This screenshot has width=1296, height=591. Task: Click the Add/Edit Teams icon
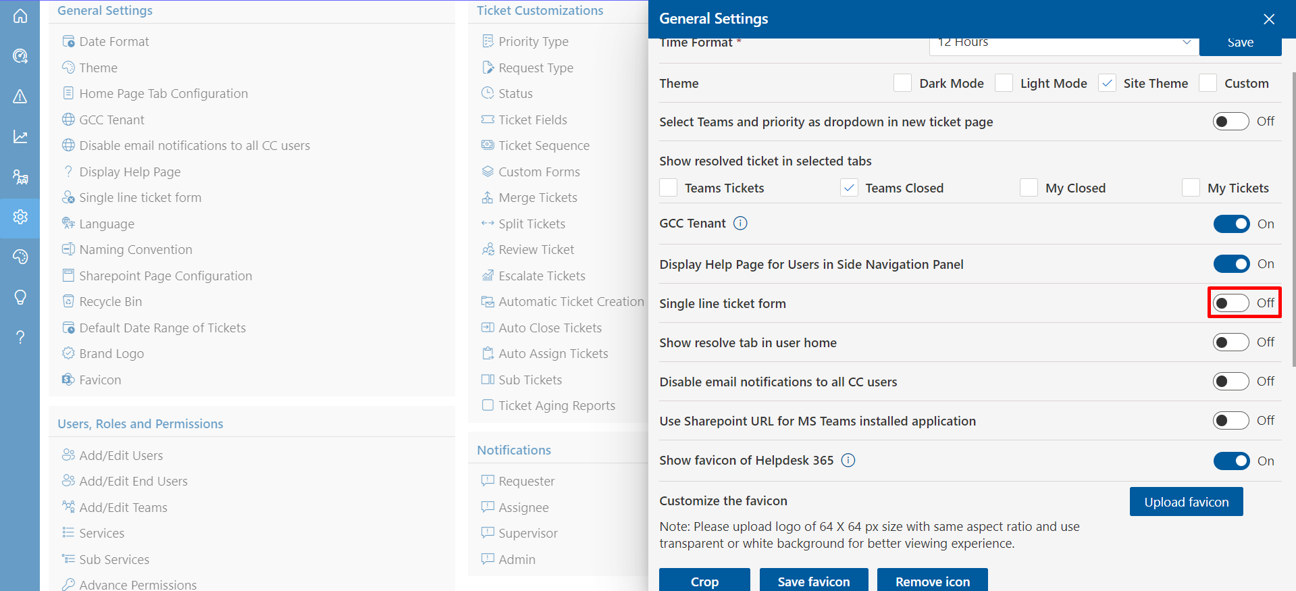point(68,507)
